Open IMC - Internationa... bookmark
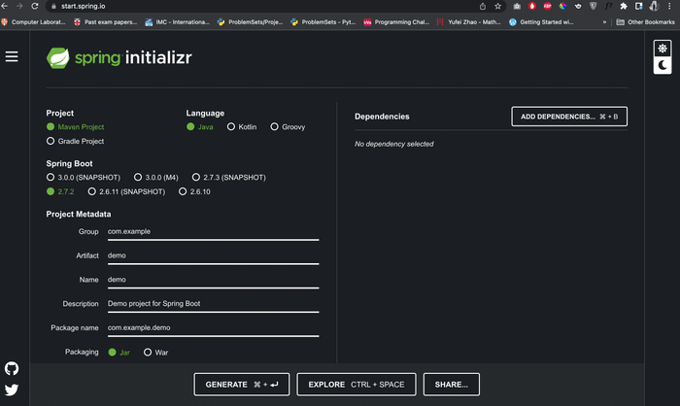Image resolution: width=680 pixels, height=406 pixels. pyautogui.click(x=177, y=21)
